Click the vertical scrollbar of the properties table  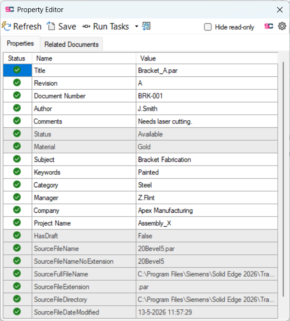pos(283,179)
